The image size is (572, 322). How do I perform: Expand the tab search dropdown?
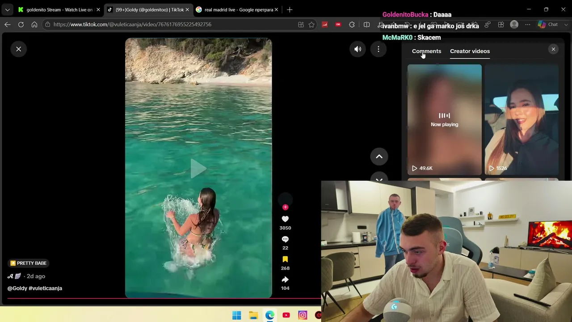8,9
